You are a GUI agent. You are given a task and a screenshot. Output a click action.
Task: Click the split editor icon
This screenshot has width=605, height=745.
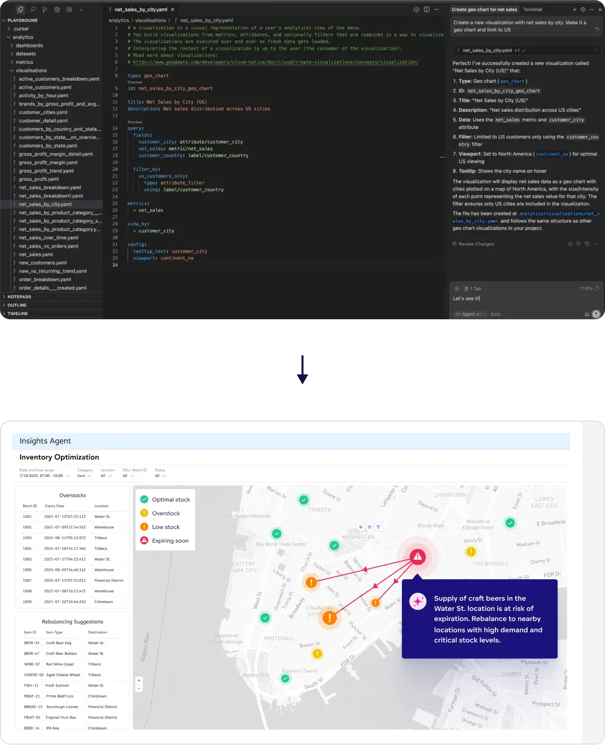(427, 10)
